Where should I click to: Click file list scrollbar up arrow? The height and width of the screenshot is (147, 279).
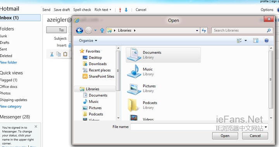[x=271, y=48]
